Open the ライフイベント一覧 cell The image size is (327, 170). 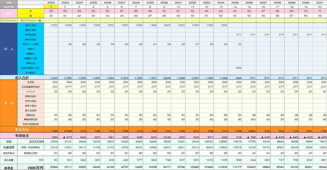click(30, 20)
